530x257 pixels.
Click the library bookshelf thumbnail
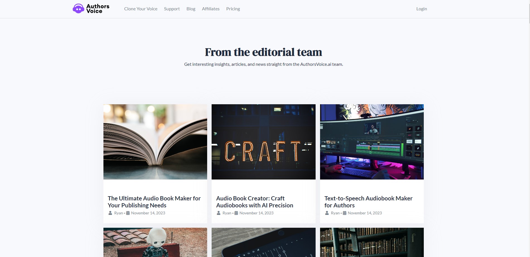[372, 242]
